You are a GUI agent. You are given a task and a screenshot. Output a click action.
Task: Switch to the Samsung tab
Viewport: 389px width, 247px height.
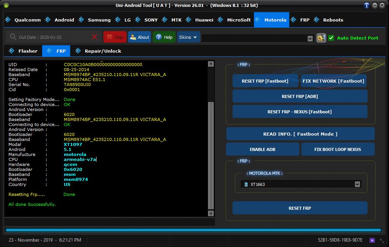click(99, 20)
